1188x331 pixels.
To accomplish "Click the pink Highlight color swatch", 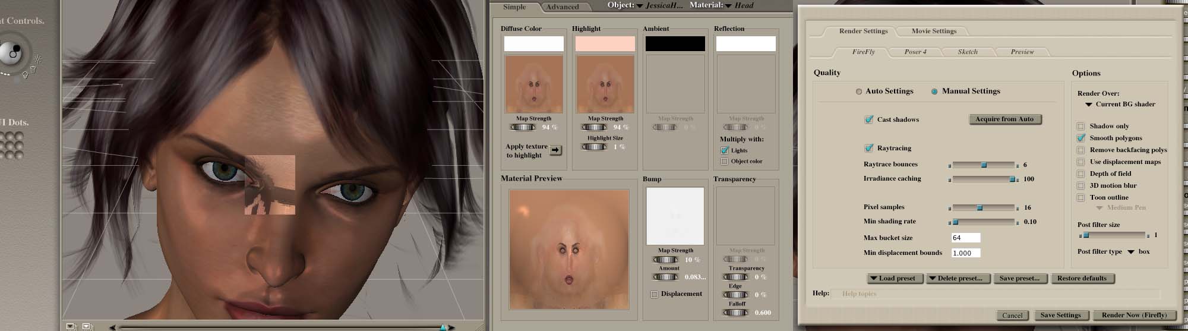I will click(605, 43).
